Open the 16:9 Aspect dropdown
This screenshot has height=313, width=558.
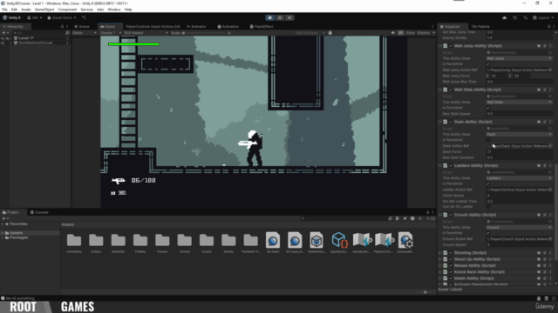(146, 33)
